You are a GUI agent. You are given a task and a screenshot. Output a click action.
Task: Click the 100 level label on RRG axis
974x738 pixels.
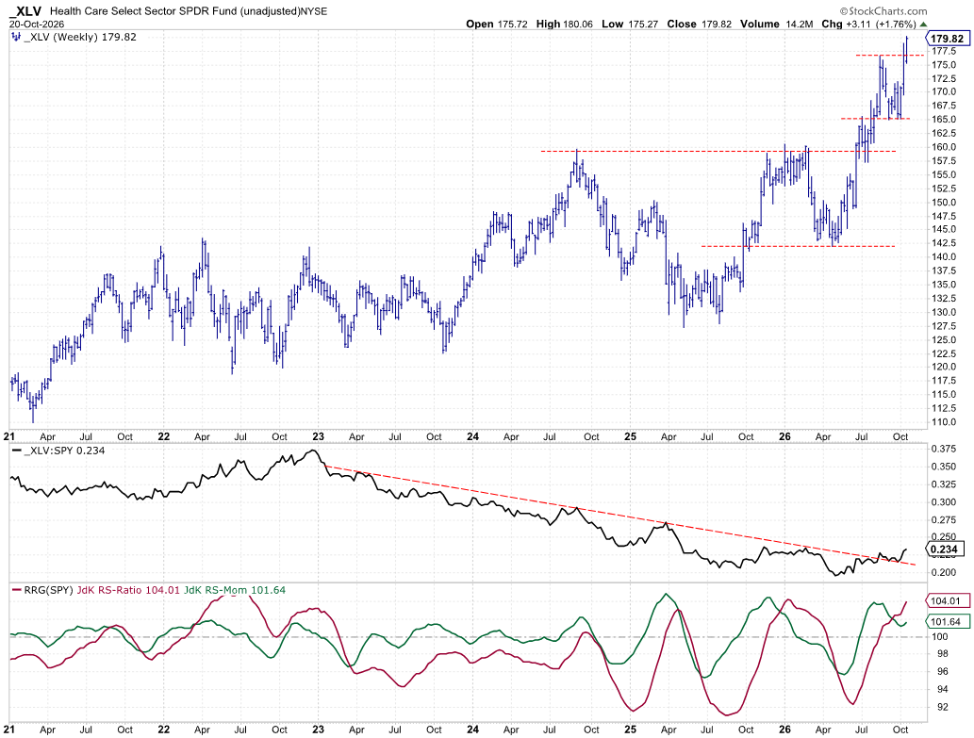[939, 637]
